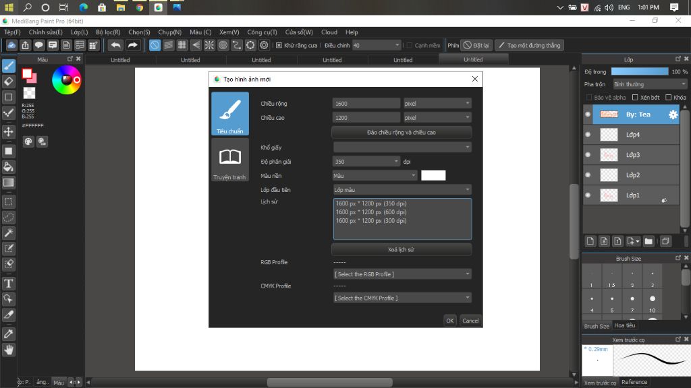Choose the Tiêu chuẩn canvas type
Image resolution: width=691 pixels, height=388 pixels.
[230, 113]
